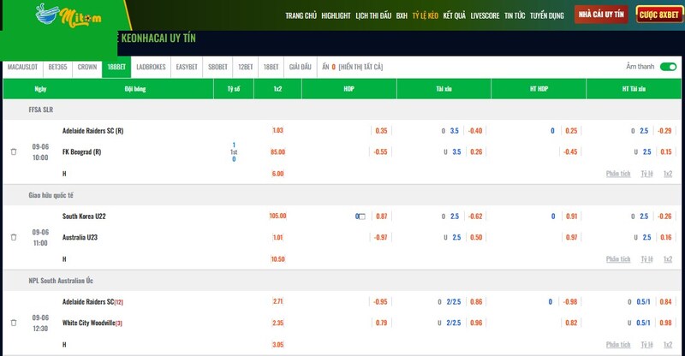Click the 3.05 draw odds in NPL match
685x356 pixels.
277,345
